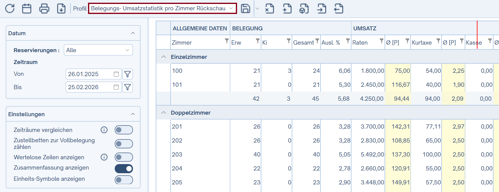Disable Zusammenfassung anzeigen switch

pos(124,169)
